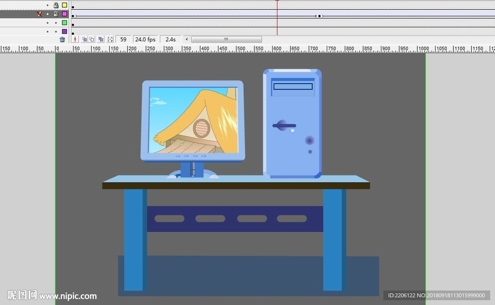Toggle visibility dot of the green-swatch layer
The image size is (495, 305).
[x=47, y=23]
